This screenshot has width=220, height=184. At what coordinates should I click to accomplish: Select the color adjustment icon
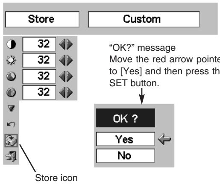tap(11, 76)
